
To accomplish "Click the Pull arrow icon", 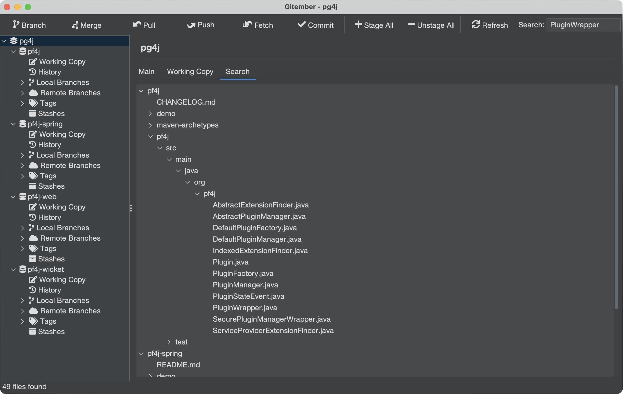I will pos(137,25).
